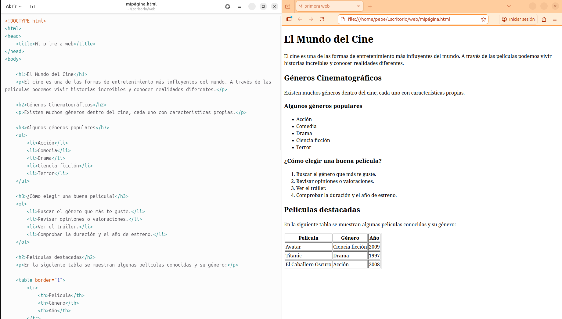
Task: Reload the page in Firefox
Action: [322, 19]
